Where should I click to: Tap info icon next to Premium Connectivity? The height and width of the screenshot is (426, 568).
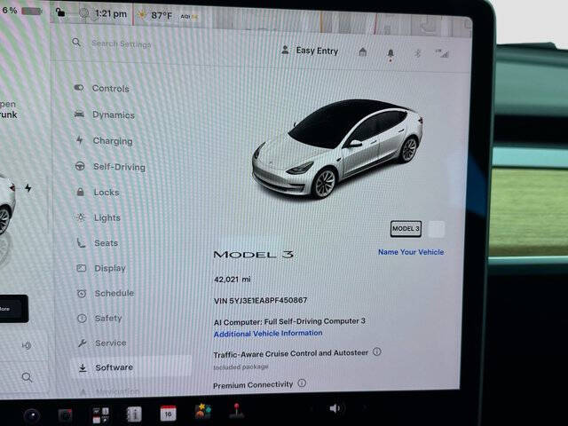(302, 383)
